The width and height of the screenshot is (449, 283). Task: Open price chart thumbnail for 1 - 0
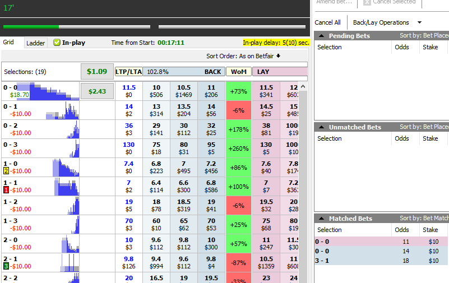pyautogui.click(x=66, y=168)
